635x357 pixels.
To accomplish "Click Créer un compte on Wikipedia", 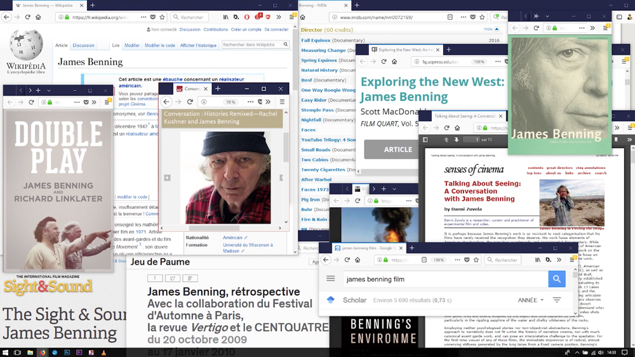I will point(246,30).
